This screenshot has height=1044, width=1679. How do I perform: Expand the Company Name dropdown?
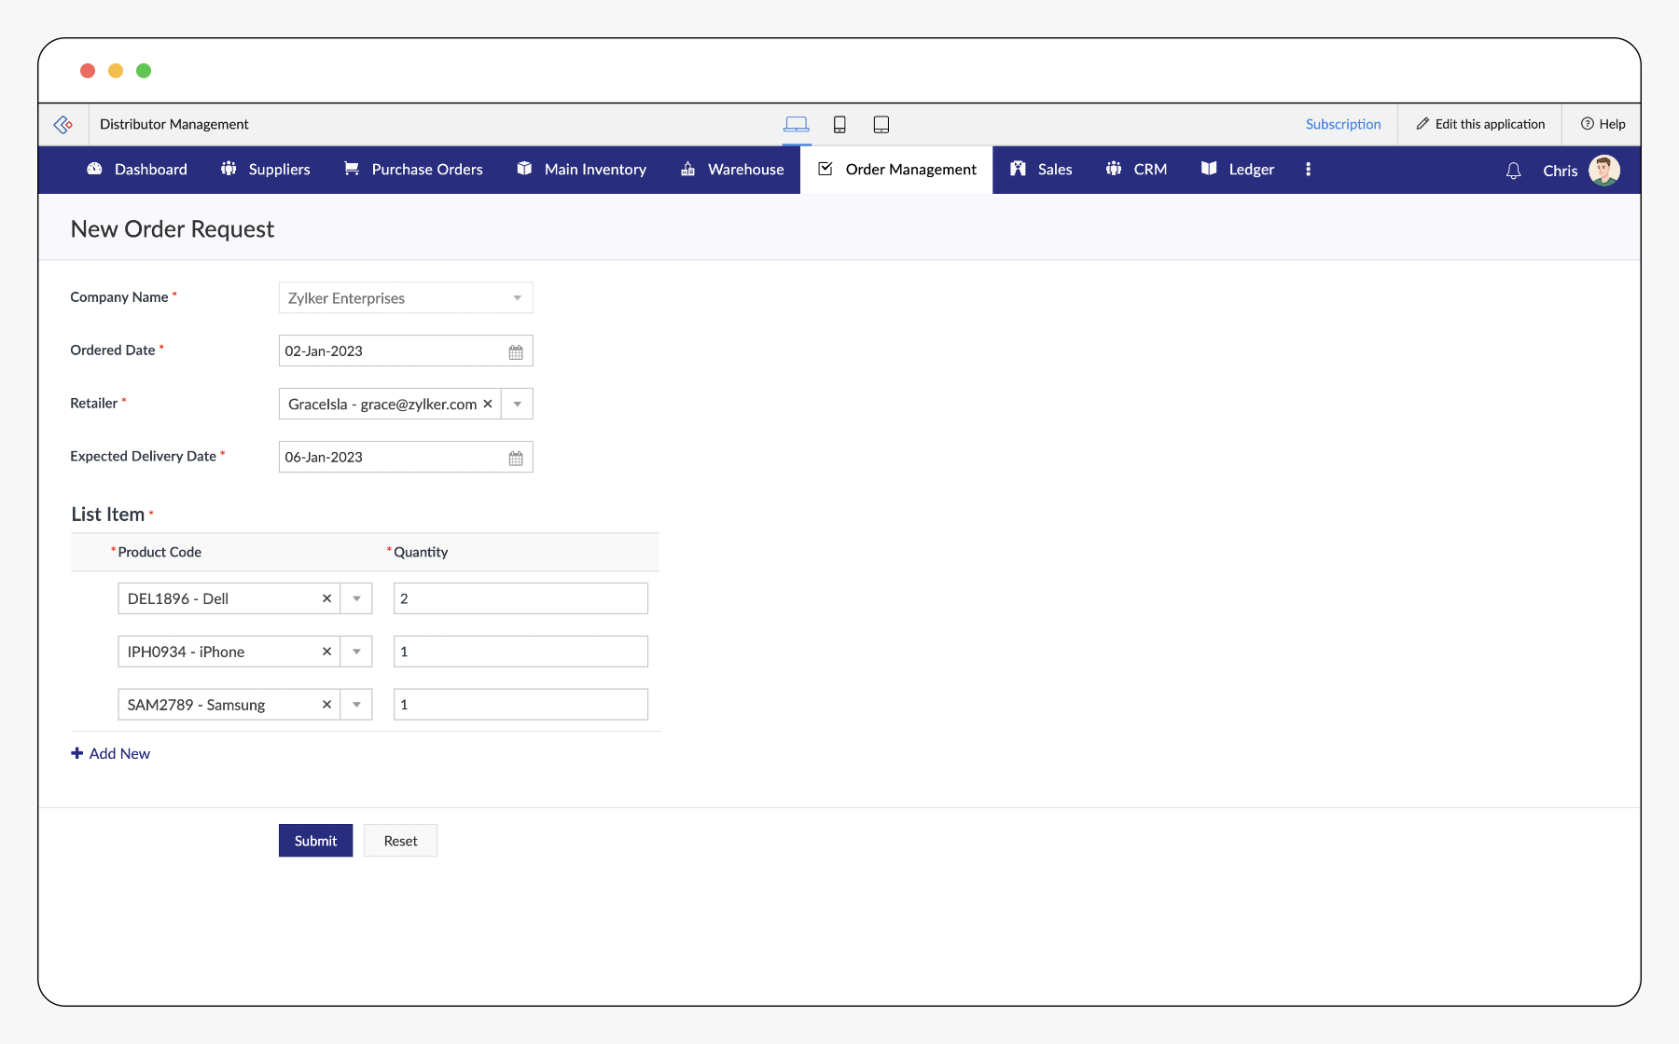(517, 298)
